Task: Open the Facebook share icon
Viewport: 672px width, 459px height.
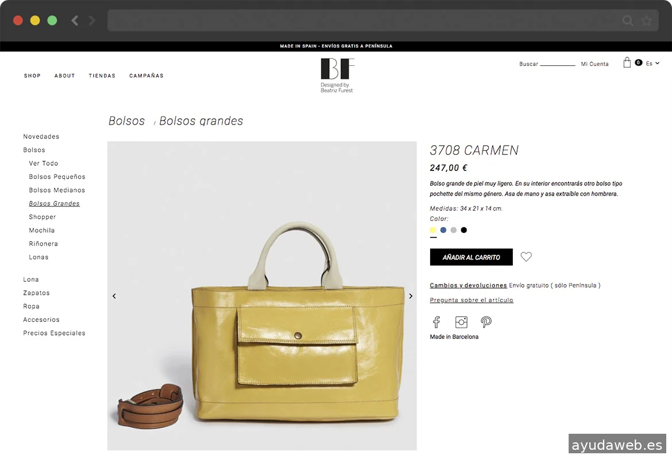Action: click(437, 322)
